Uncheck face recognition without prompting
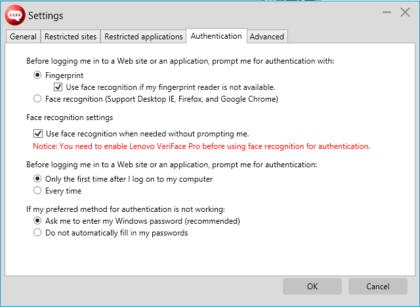 pyautogui.click(x=37, y=134)
